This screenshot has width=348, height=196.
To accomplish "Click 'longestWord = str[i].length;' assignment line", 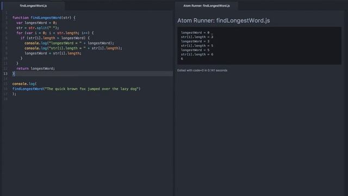I will point(53,53).
